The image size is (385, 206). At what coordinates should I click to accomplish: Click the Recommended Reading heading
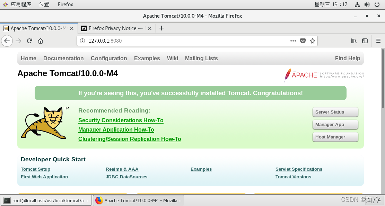[114, 110]
